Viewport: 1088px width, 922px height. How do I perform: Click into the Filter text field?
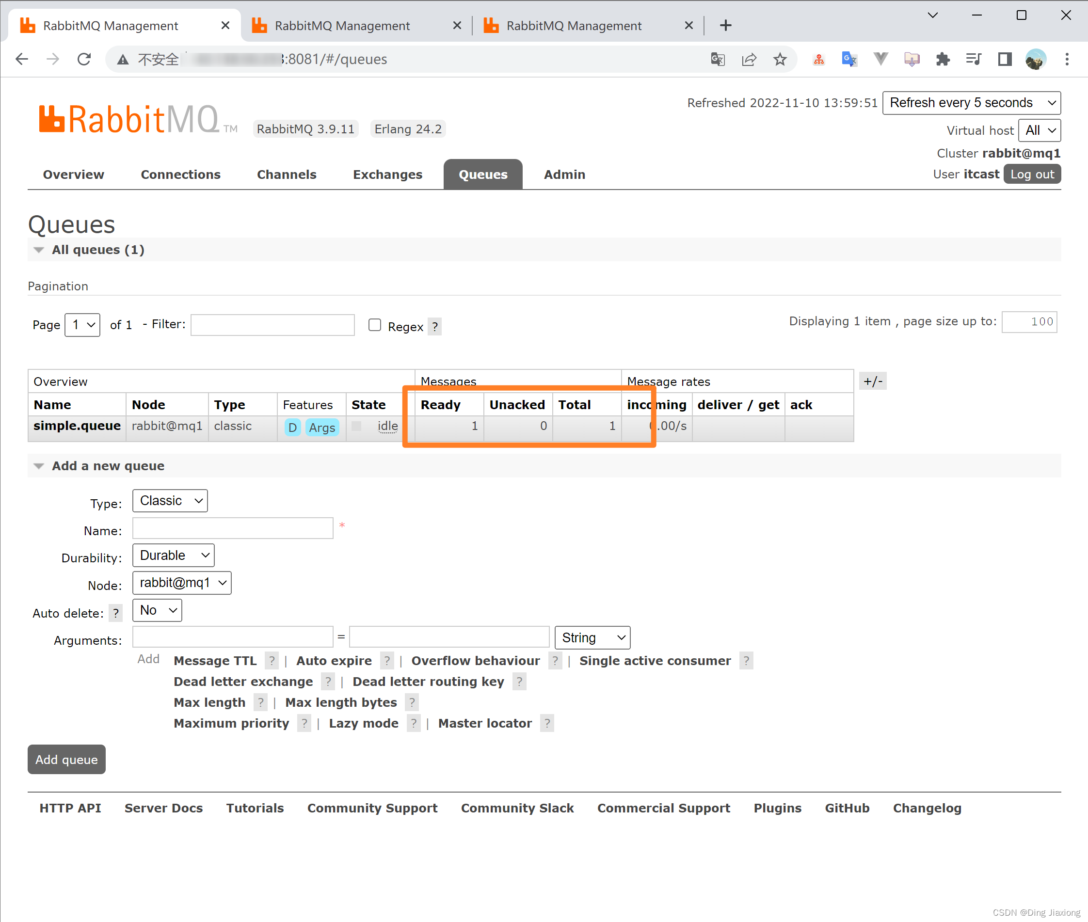click(x=272, y=325)
